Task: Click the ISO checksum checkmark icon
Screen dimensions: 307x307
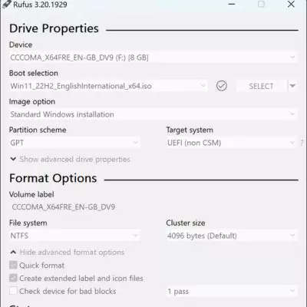Action: click(221, 86)
